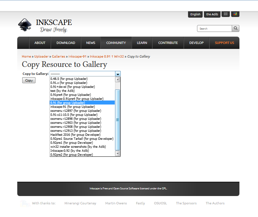Viewport: 258px width, 217px height.
Task: Open the ABOUT menu
Action: point(40,43)
